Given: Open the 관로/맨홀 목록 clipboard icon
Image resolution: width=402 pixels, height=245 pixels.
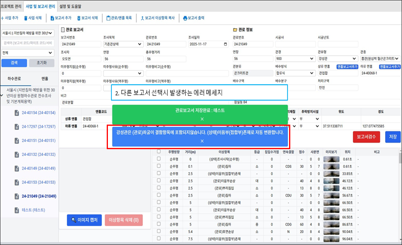Looking at the screenshot, I should pyautogui.click(x=108, y=18).
